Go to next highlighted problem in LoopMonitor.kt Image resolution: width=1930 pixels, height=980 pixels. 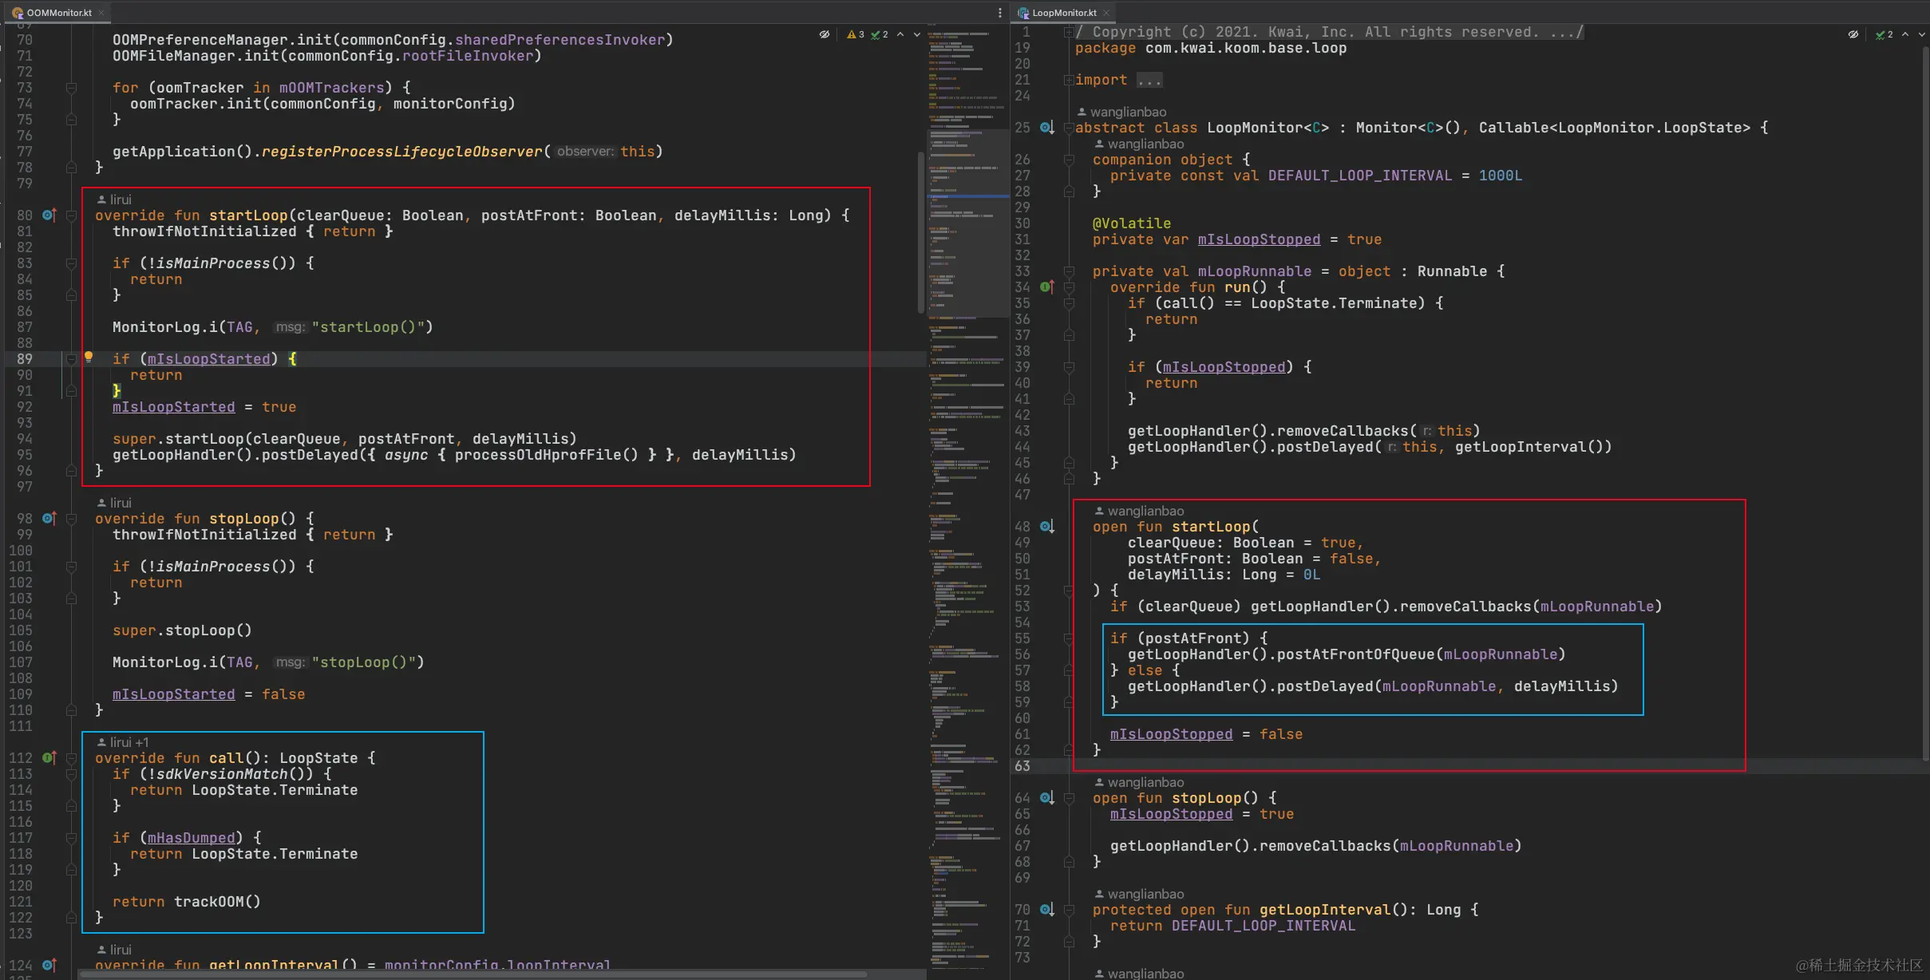(x=1921, y=34)
